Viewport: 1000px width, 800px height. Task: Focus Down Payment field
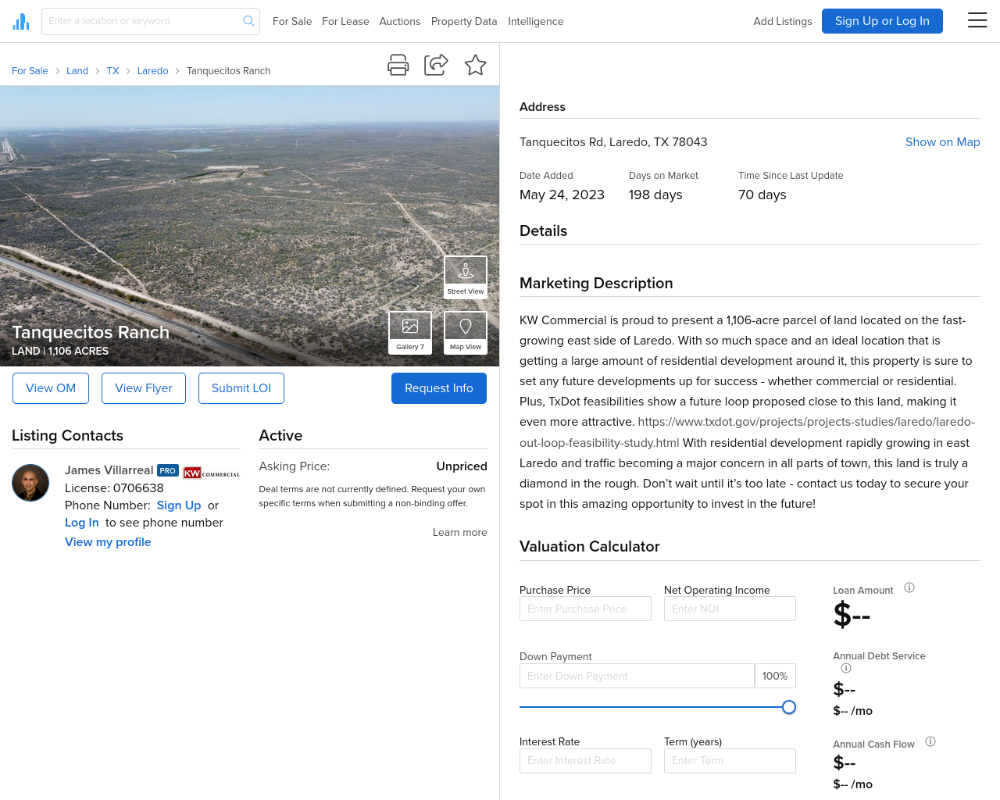pyautogui.click(x=637, y=676)
